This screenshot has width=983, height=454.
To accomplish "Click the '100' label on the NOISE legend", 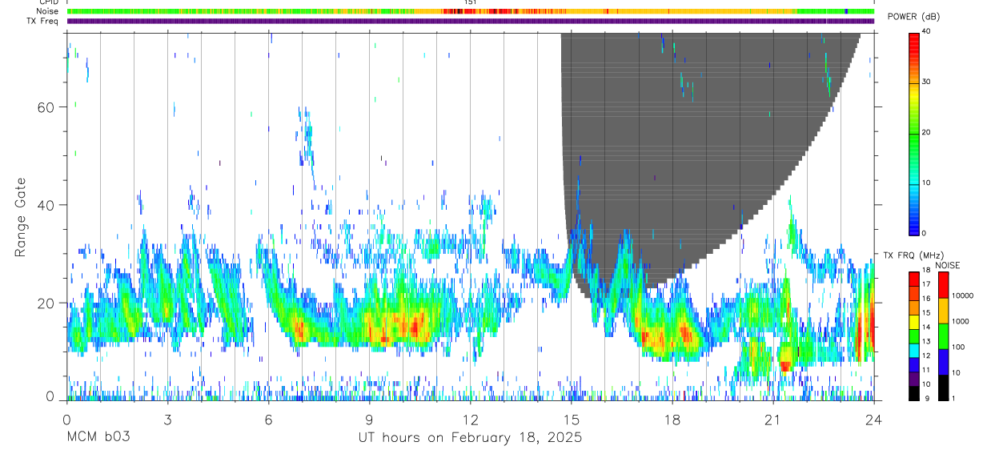I will [x=958, y=347].
